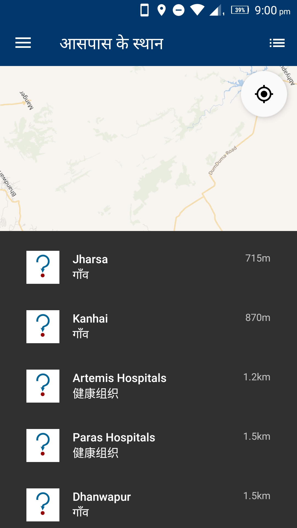Tap the 715m distance for Jharsa
297x528 pixels.
pyautogui.click(x=258, y=258)
